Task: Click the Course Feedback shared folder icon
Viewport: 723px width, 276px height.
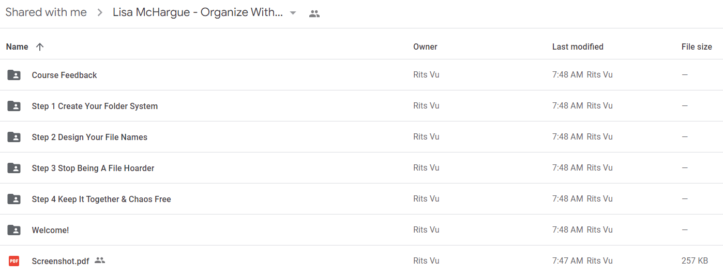Action: click(x=14, y=75)
